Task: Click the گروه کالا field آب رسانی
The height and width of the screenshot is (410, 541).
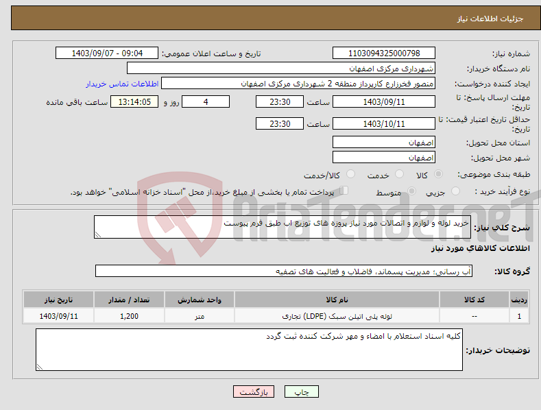Action: [284, 272]
